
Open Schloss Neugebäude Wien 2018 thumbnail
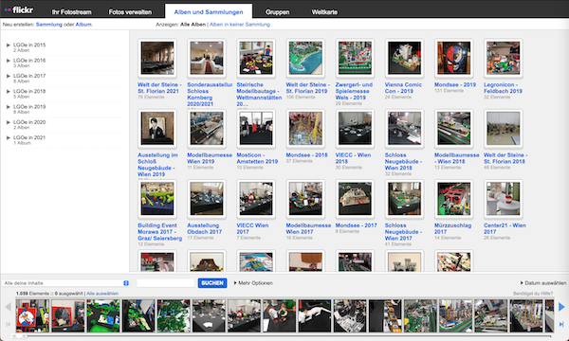click(405, 128)
